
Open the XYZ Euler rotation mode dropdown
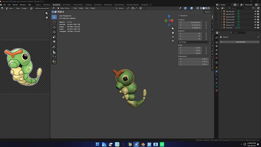(194, 42)
